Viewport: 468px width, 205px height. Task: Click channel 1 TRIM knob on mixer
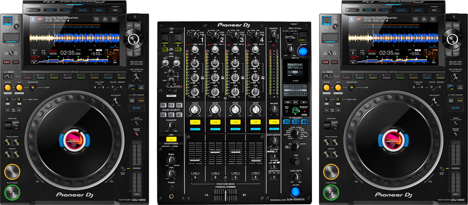[x=194, y=49]
